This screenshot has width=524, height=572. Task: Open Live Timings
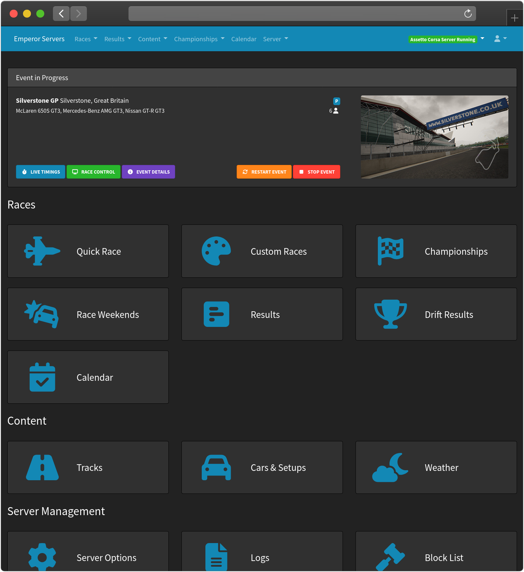(41, 172)
